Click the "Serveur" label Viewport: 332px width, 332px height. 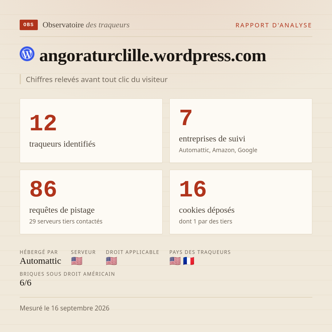point(83,252)
